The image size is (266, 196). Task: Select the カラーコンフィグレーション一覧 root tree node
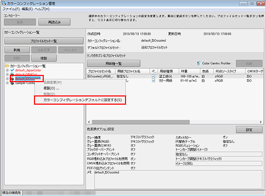click(28, 66)
